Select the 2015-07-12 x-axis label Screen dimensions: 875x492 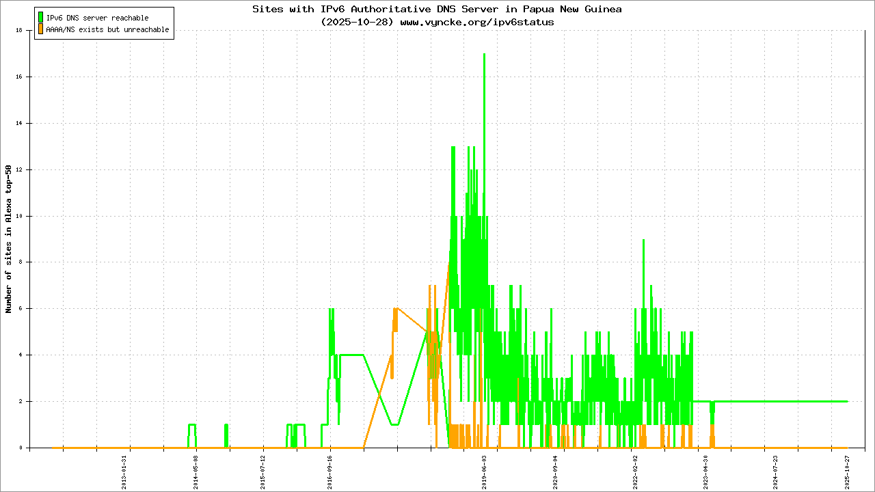263,472
